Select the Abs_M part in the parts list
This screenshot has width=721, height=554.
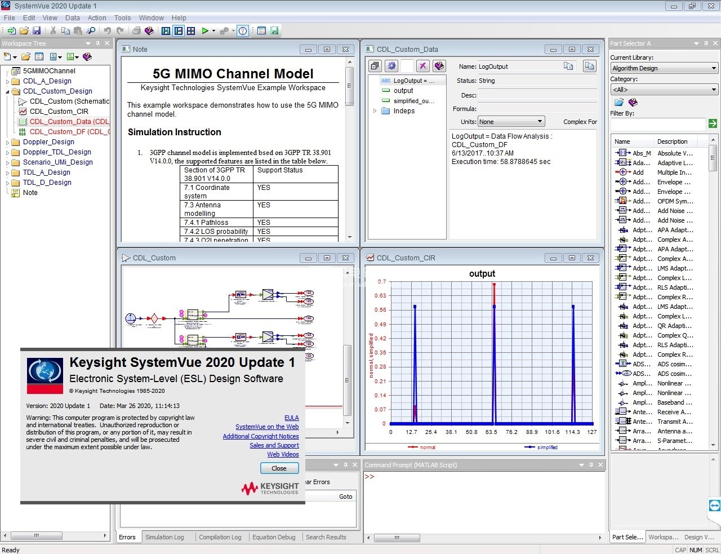[642, 153]
